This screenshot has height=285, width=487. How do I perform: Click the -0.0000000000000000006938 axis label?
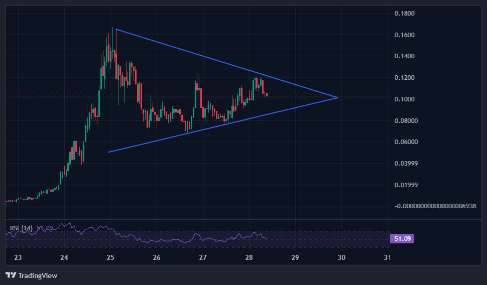(435, 206)
